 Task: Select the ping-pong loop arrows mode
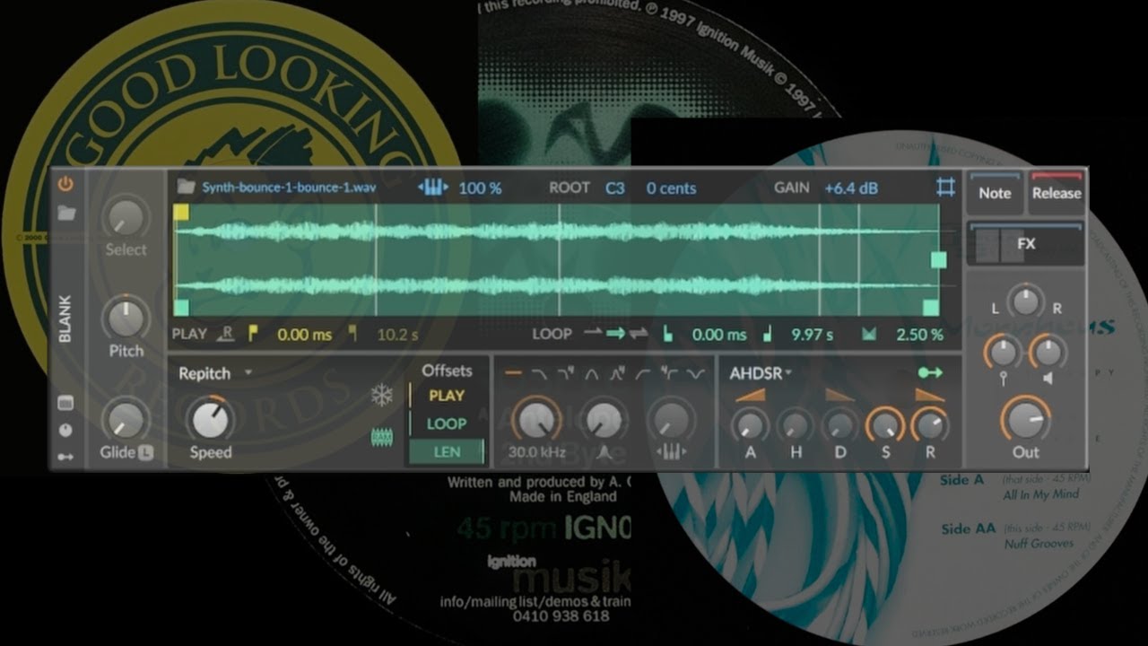(639, 334)
